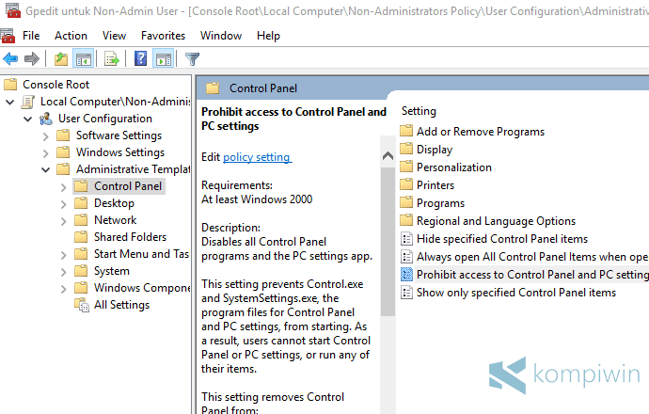Image resolution: width=649 pixels, height=414 pixels.
Task: Select "Show only specified Control Panel items" row
Action: pyautogui.click(x=516, y=293)
